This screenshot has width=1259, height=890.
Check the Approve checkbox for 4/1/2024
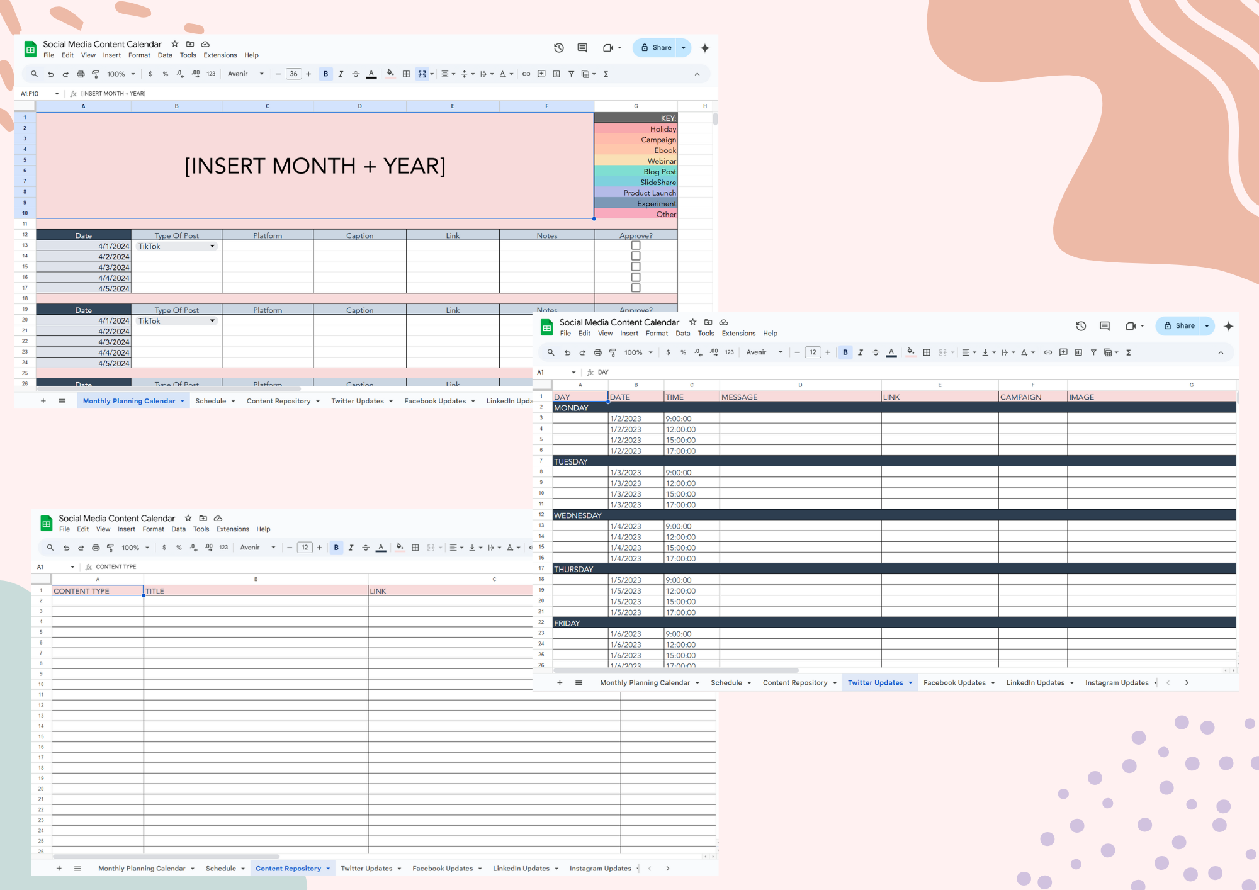(x=635, y=245)
